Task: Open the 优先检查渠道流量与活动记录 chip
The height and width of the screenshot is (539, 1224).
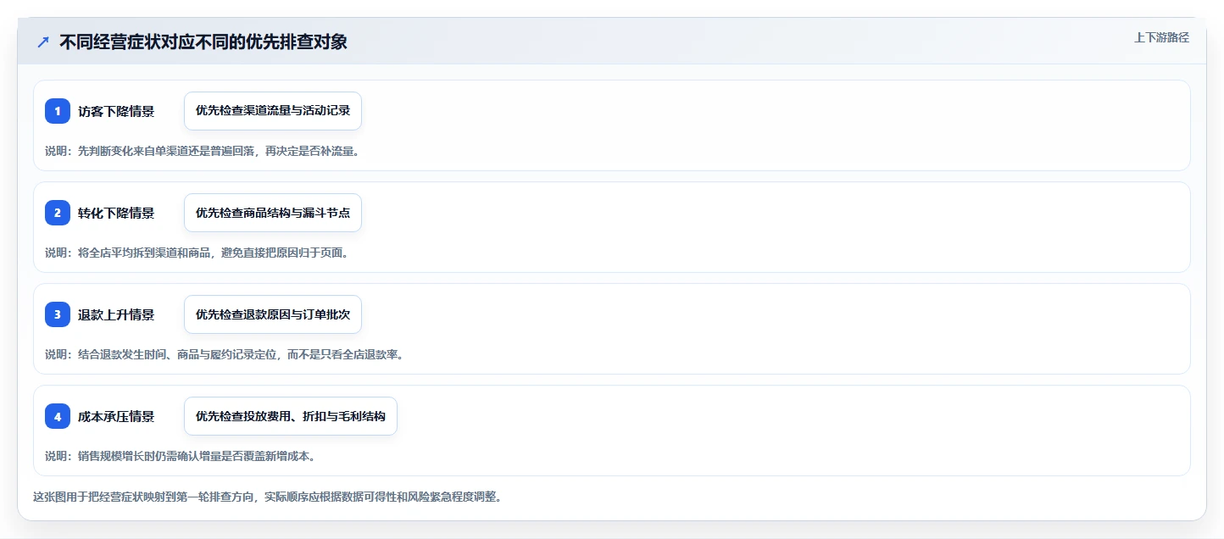Action: pos(273,111)
